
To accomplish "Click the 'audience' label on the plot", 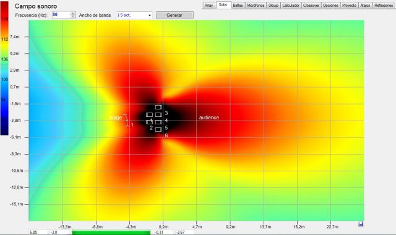I will pyautogui.click(x=209, y=117).
